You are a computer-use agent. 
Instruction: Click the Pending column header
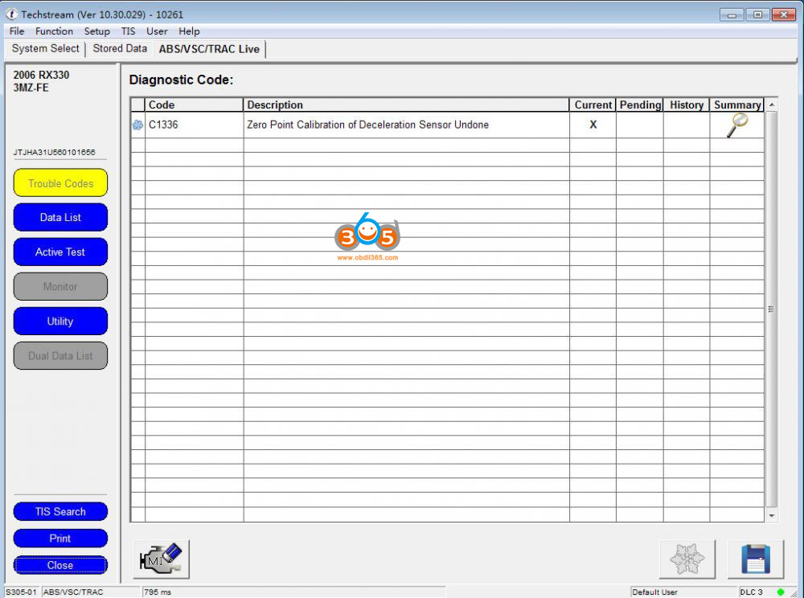[x=640, y=104]
